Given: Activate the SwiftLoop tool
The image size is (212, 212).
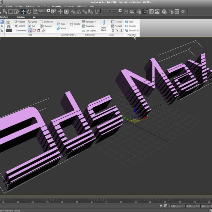Looking at the screenshot, I should 46,22.
